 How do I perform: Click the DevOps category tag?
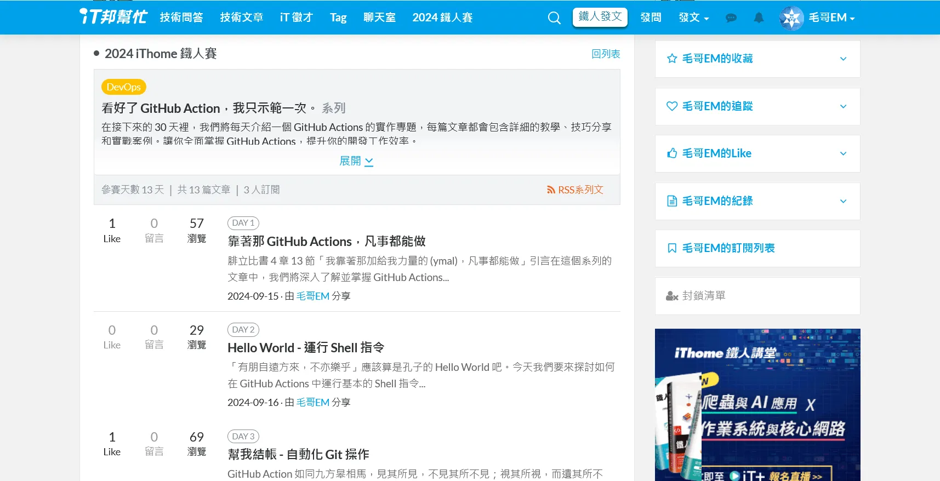click(x=124, y=87)
